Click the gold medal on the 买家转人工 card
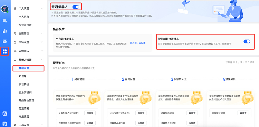Screen dimensions: 259x127 pos(196,98)
